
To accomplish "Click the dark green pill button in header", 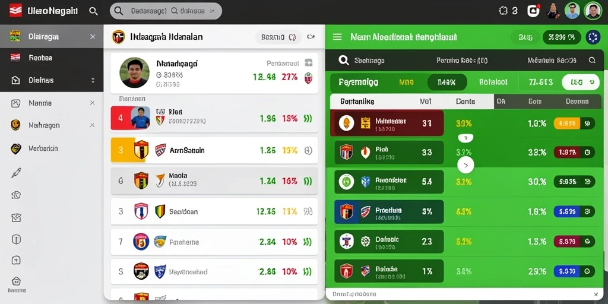I will [x=562, y=37].
